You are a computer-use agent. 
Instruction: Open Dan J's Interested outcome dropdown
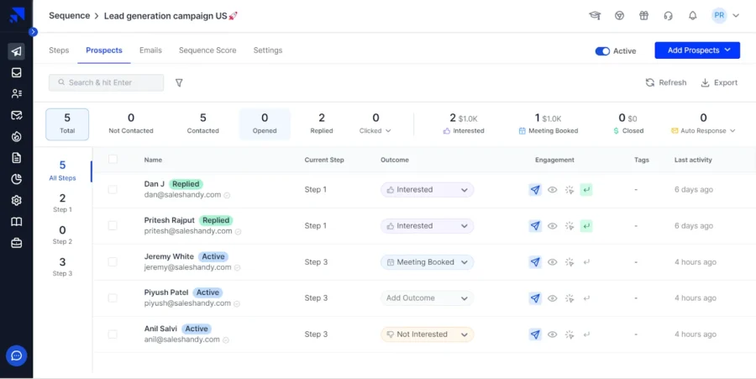[x=428, y=190]
